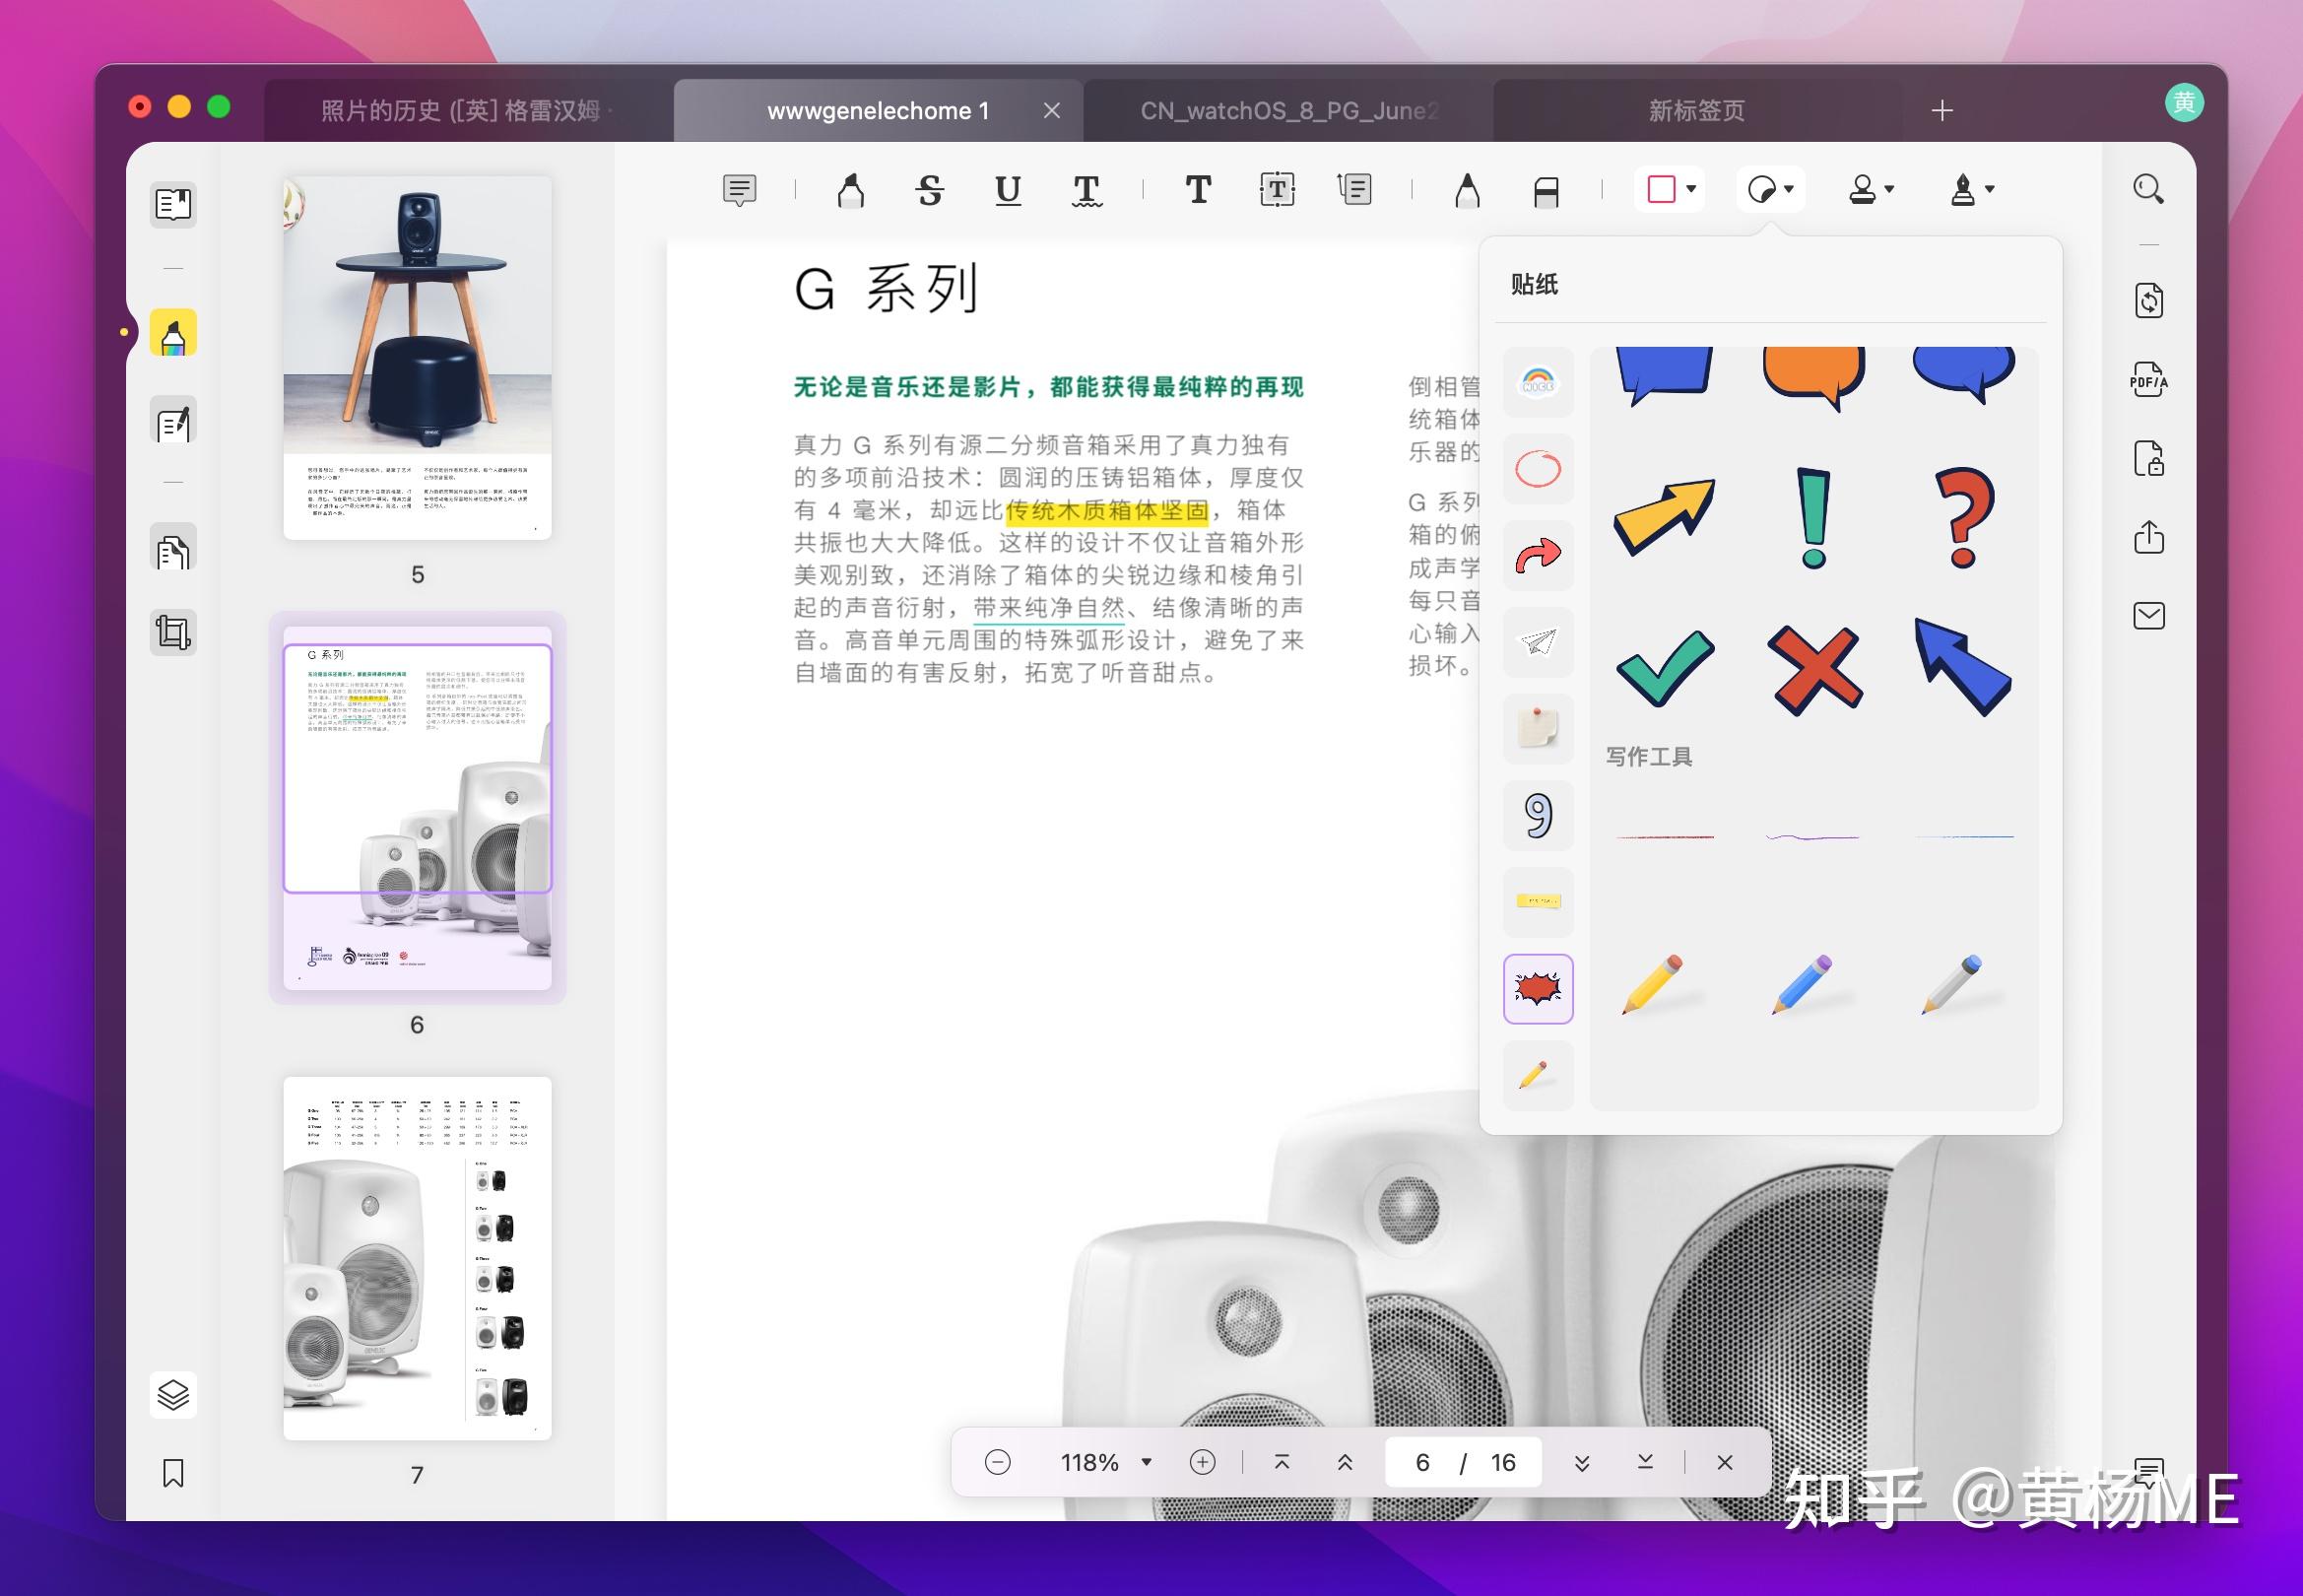Screen dimensions: 2303x1596
Task: Select the underline tool
Action: click(1008, 189)
